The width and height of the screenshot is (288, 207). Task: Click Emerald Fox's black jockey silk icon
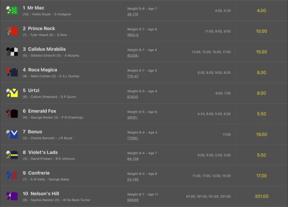point(12,113)
